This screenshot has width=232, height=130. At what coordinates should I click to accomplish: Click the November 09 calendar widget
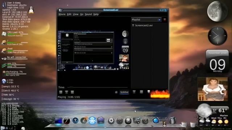click(x=217, y=61)
